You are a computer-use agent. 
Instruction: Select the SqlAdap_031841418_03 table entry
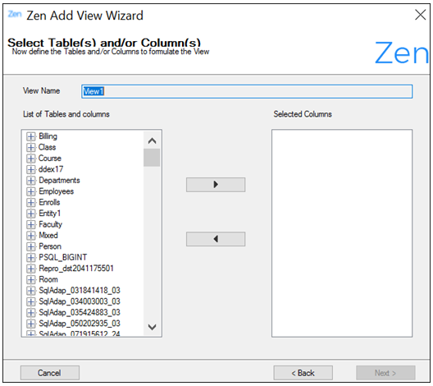(80, 290)
